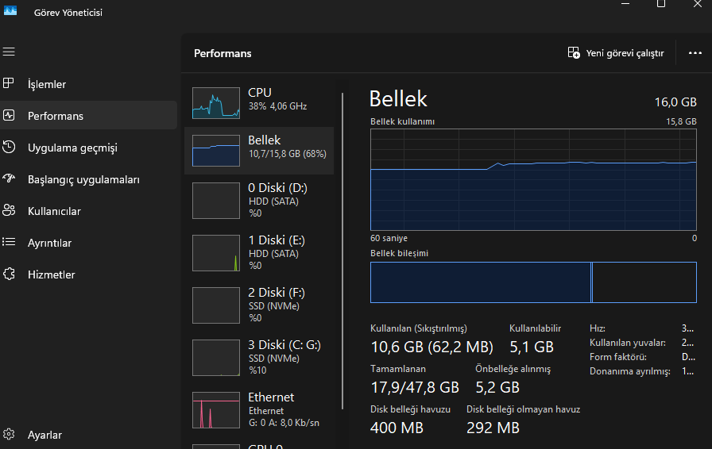Select the 0 Diski (D:) graph thumbnail
The height and width of the screenshot is (449, 712).
[x=215, y=201]
